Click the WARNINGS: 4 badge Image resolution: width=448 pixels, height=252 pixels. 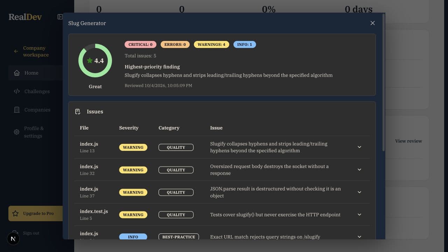coord(211,44)
